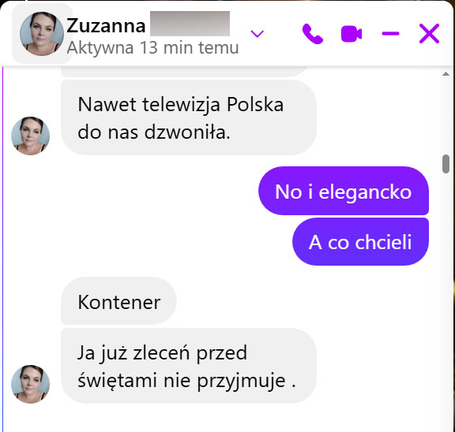Click the 'Aktywna 13 min temu' status text
The width and height of the screenshot is (455, 432).
click(x=152, y=48)
